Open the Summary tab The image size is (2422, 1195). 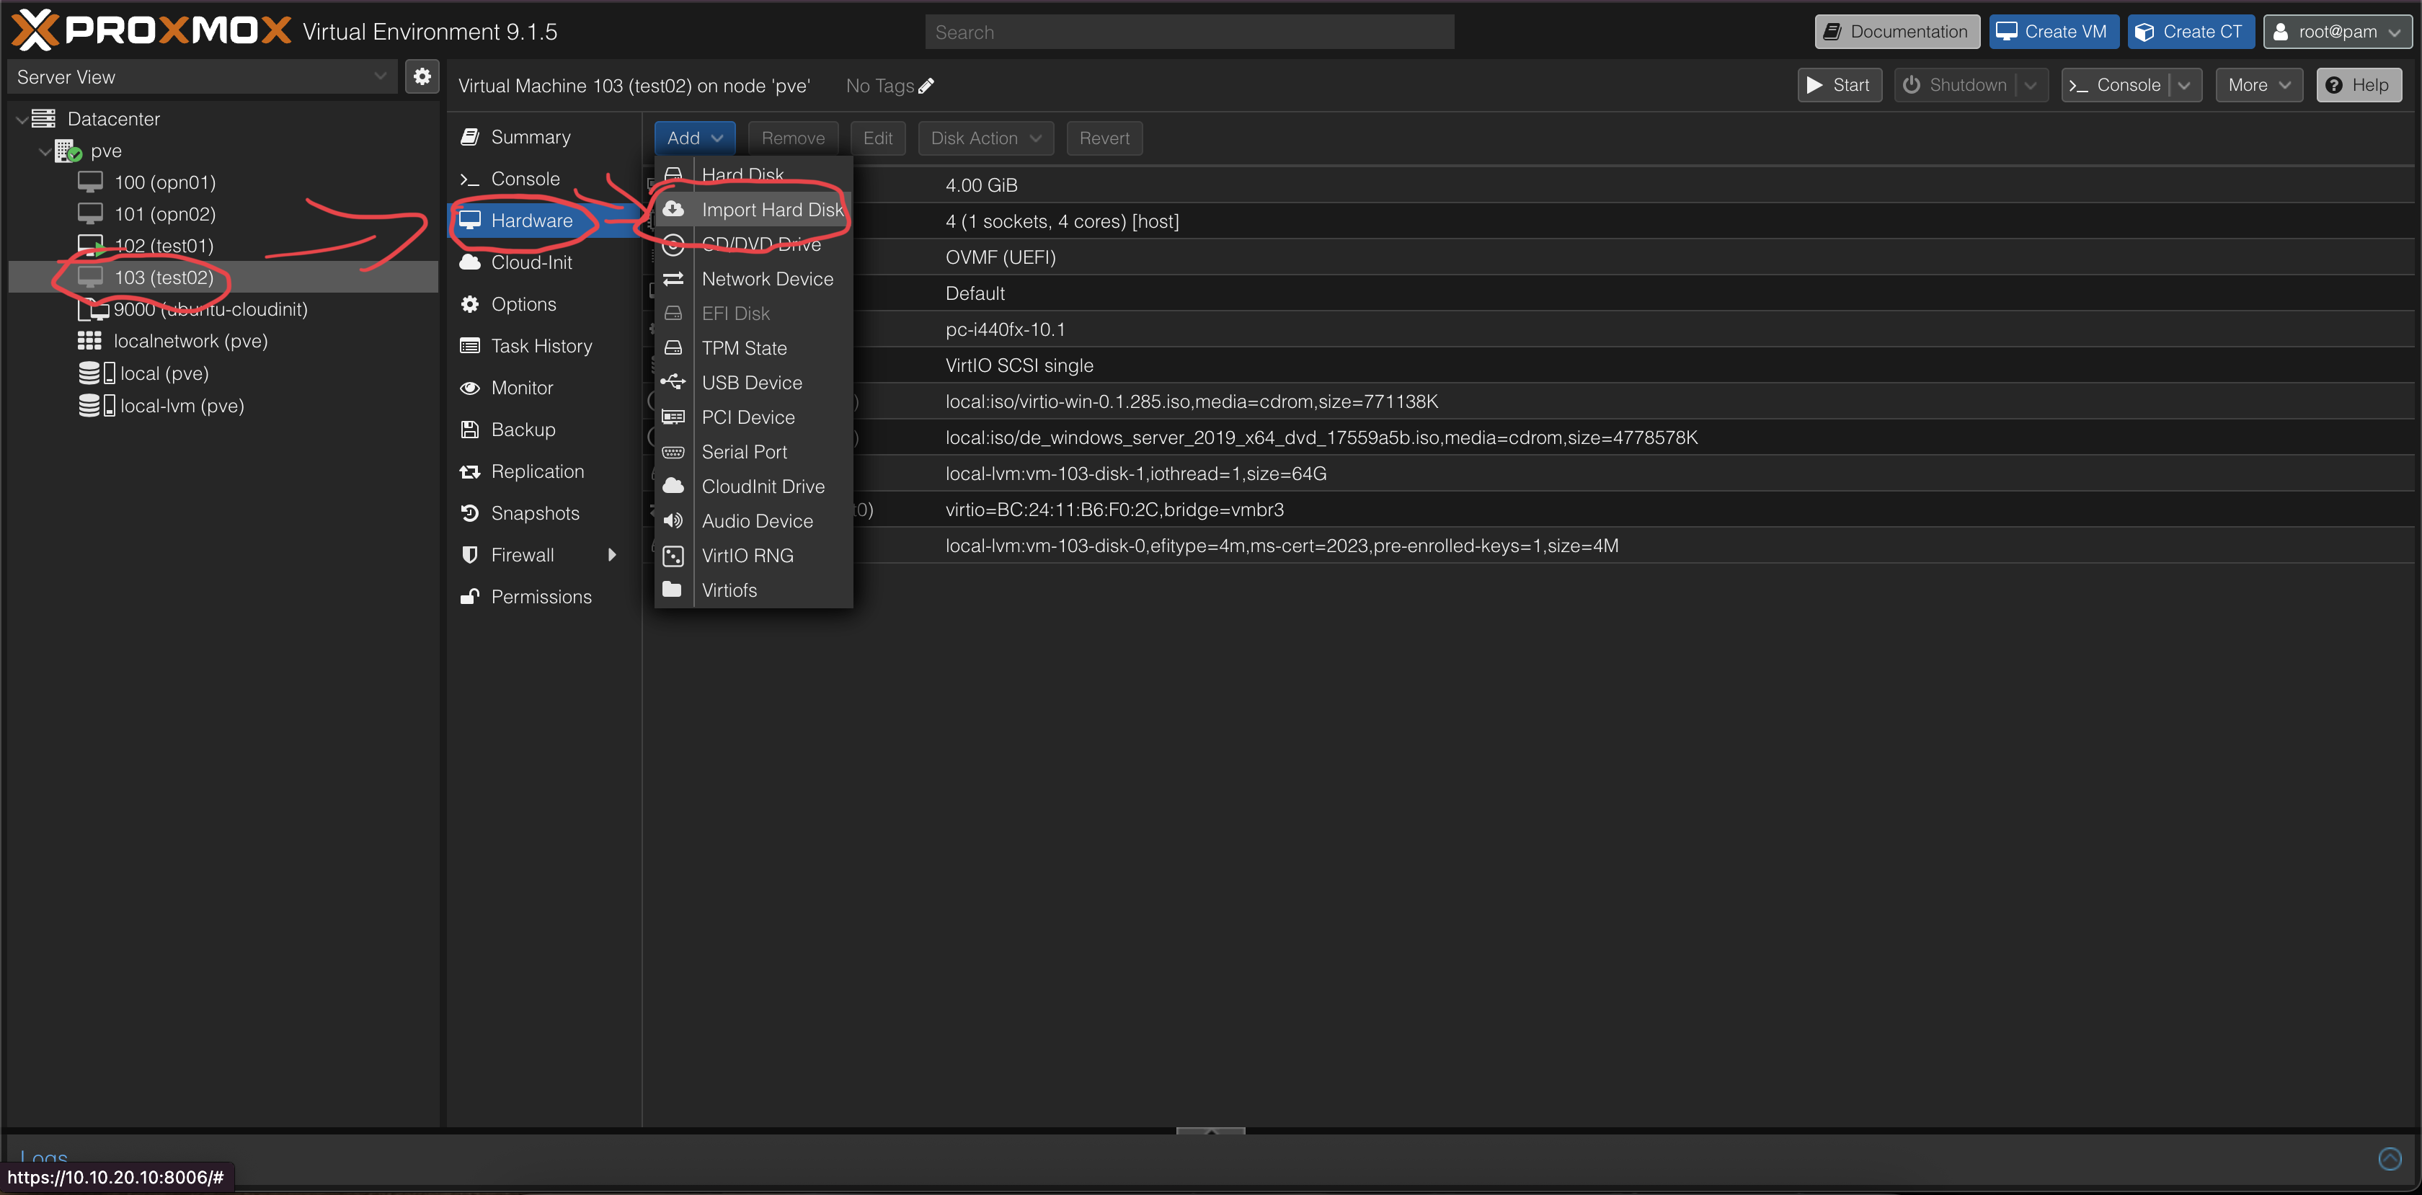click(x=544, y=136)
